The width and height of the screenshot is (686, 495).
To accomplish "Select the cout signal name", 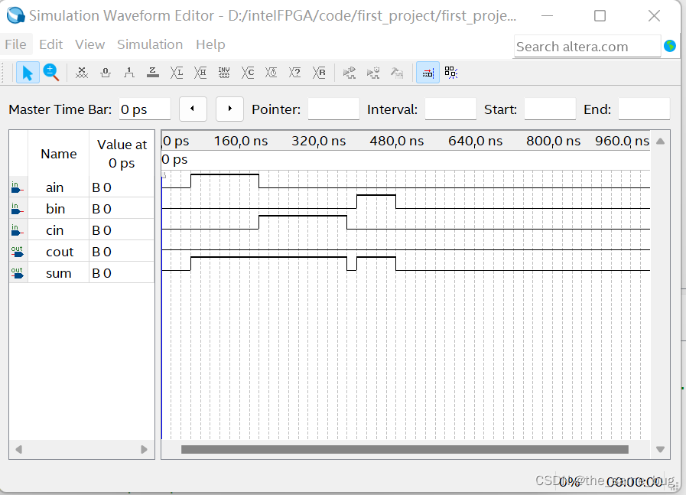I will (x=60, y=252).
